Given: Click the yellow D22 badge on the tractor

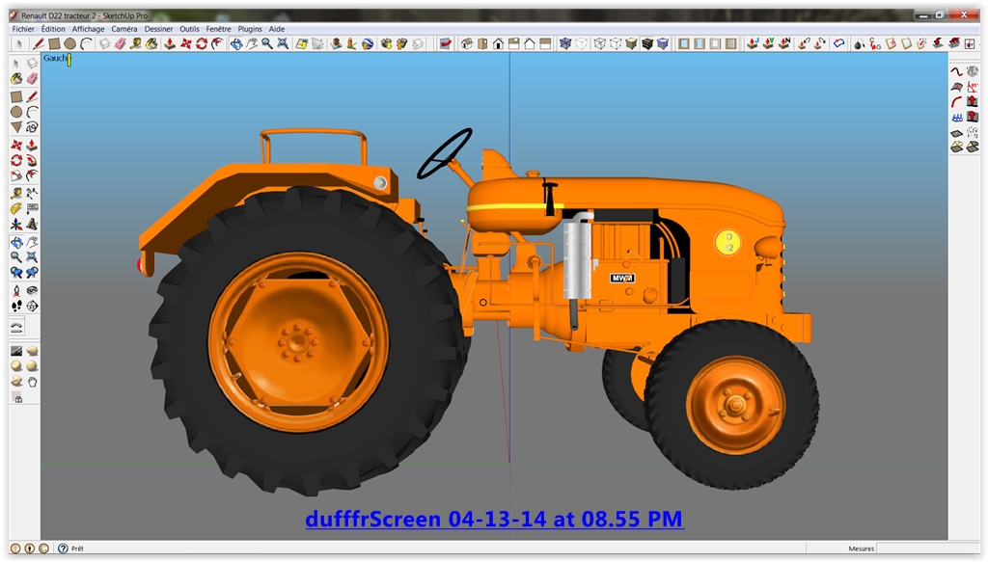Looking at the screenshot, I should point(728,242).
